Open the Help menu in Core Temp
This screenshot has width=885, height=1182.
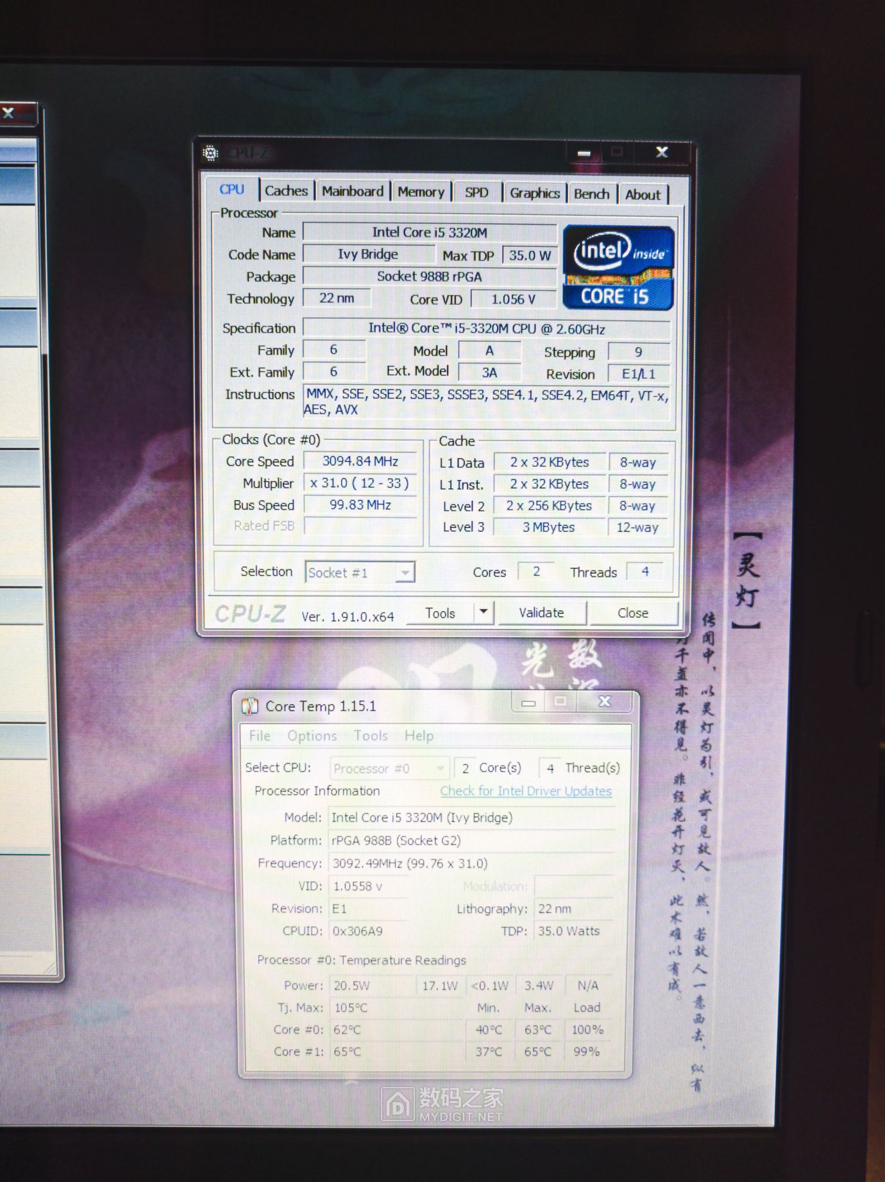419,736
